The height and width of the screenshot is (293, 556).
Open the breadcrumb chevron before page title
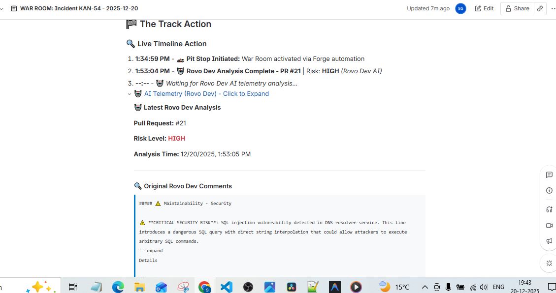[2, 8]
